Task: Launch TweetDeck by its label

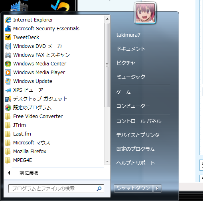Action: point(26,37)
